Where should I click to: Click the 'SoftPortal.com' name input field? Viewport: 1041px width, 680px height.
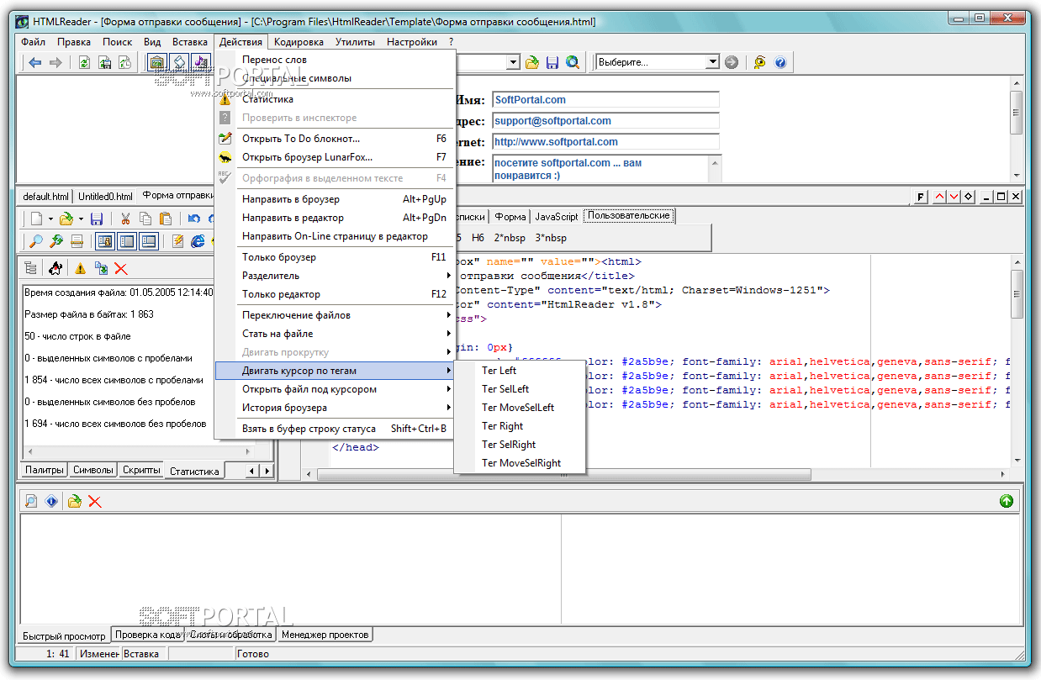(605, 100)
